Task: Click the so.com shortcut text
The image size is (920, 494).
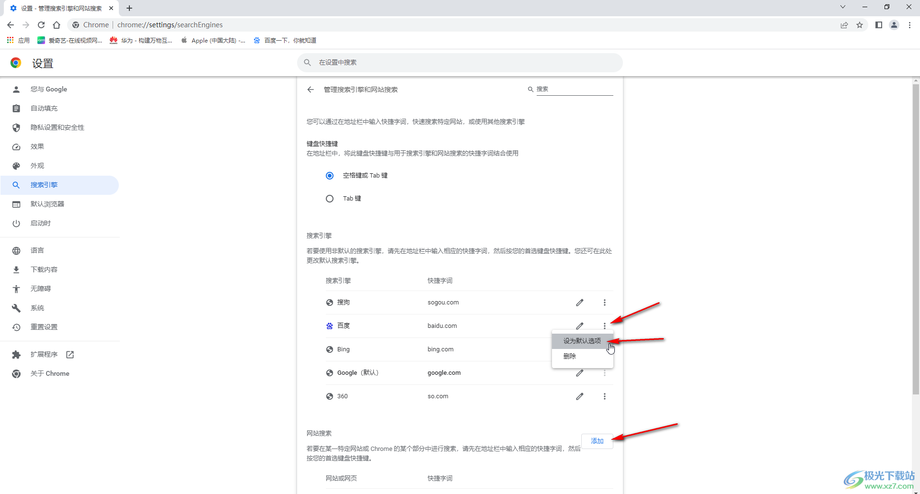Action: click(x=438, y=396)
